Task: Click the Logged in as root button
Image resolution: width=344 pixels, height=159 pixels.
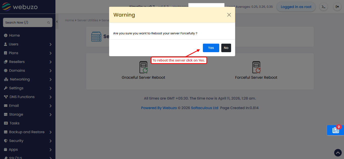Action: 296,7
